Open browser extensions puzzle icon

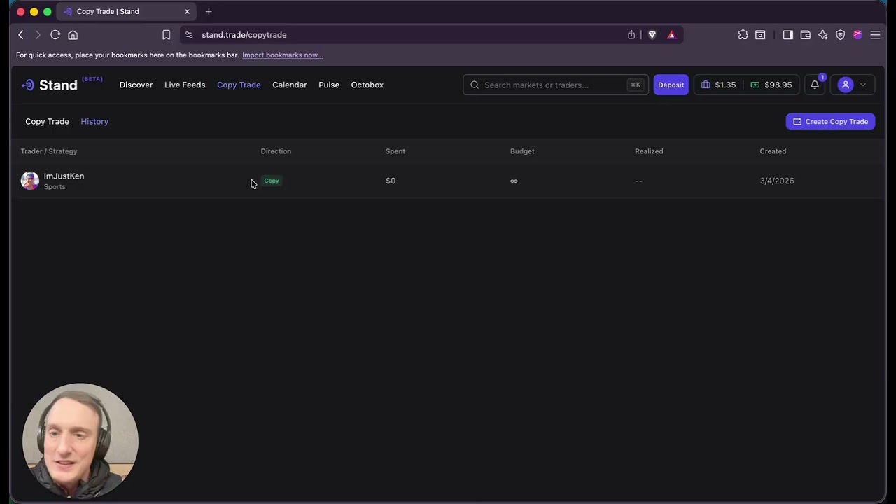click(x=743, y=35)
